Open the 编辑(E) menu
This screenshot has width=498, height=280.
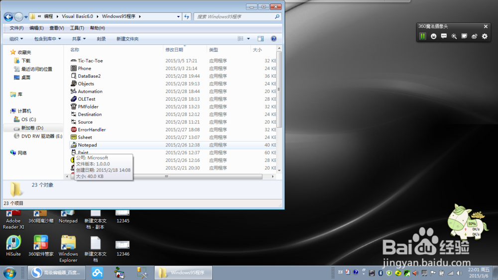pos(36,28)
